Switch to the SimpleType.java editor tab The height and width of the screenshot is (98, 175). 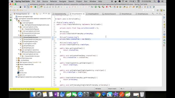(143, 14)
